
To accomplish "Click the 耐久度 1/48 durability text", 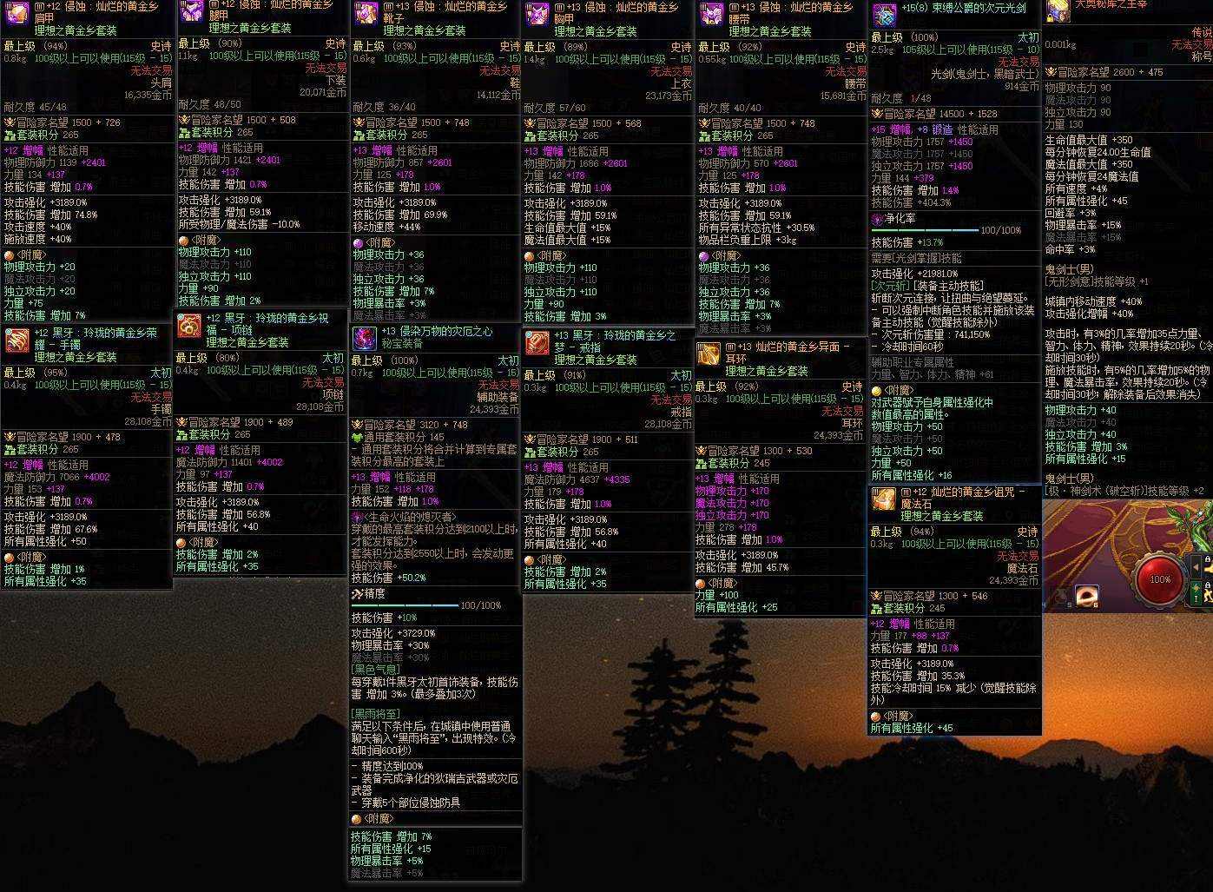I will (901, 99).
